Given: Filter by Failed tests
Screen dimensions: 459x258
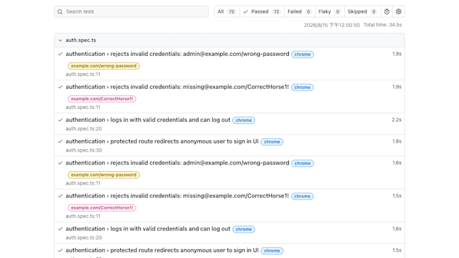Looking at the screenshot, I should point(300,11).
